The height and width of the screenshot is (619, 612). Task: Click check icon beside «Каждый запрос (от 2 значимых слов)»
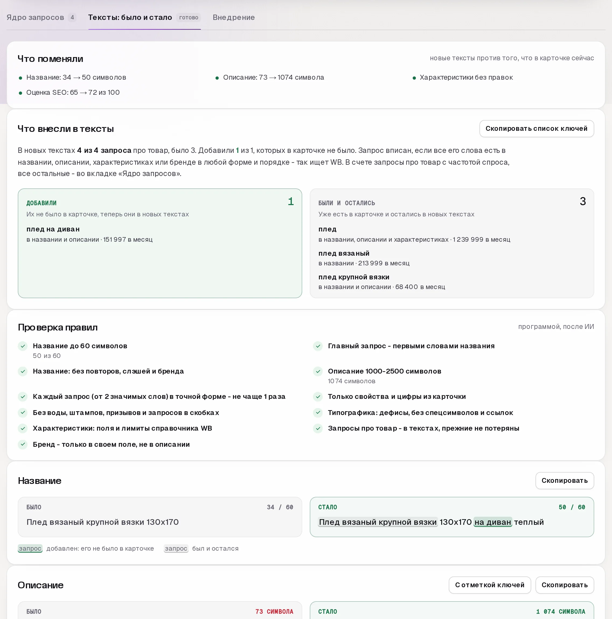tap(23, 397)
